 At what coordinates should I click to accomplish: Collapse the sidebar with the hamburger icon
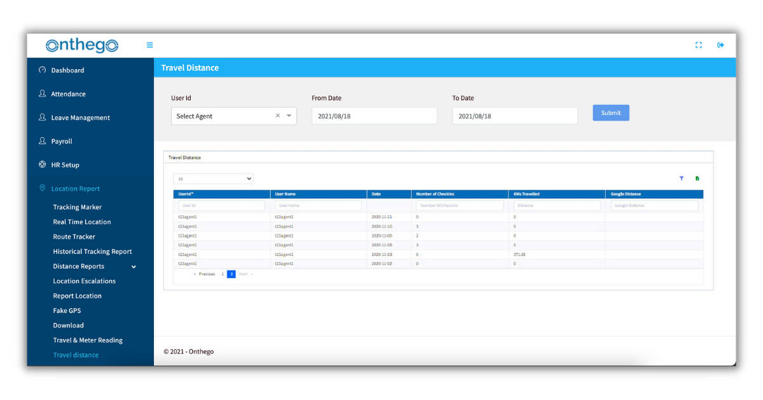coord(149,45)
